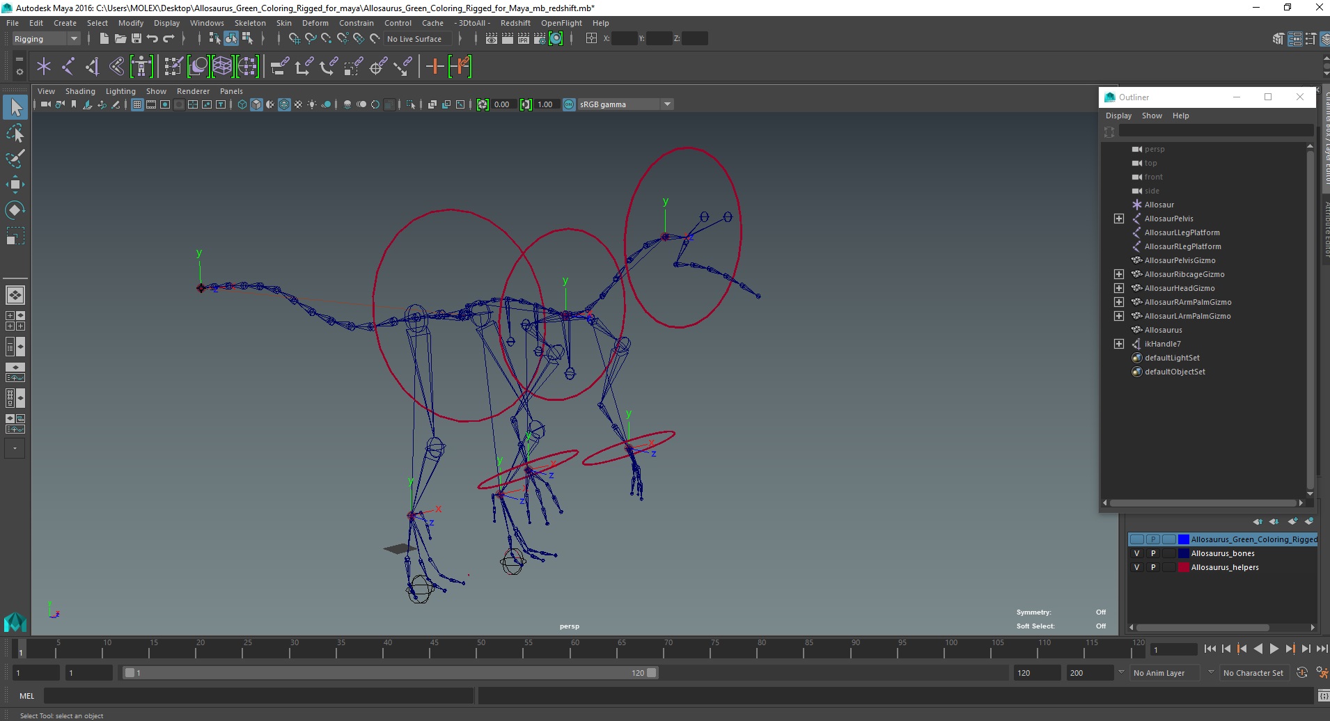Click the MEL command language label
Screen dimensions: 1330x721
[x=26, y=696]
